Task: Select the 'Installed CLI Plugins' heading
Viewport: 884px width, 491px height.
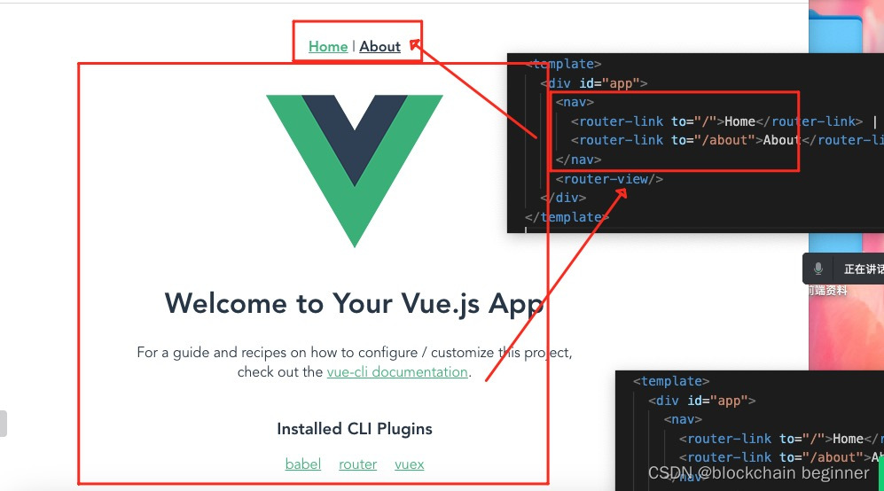Action: click(355, 429)
